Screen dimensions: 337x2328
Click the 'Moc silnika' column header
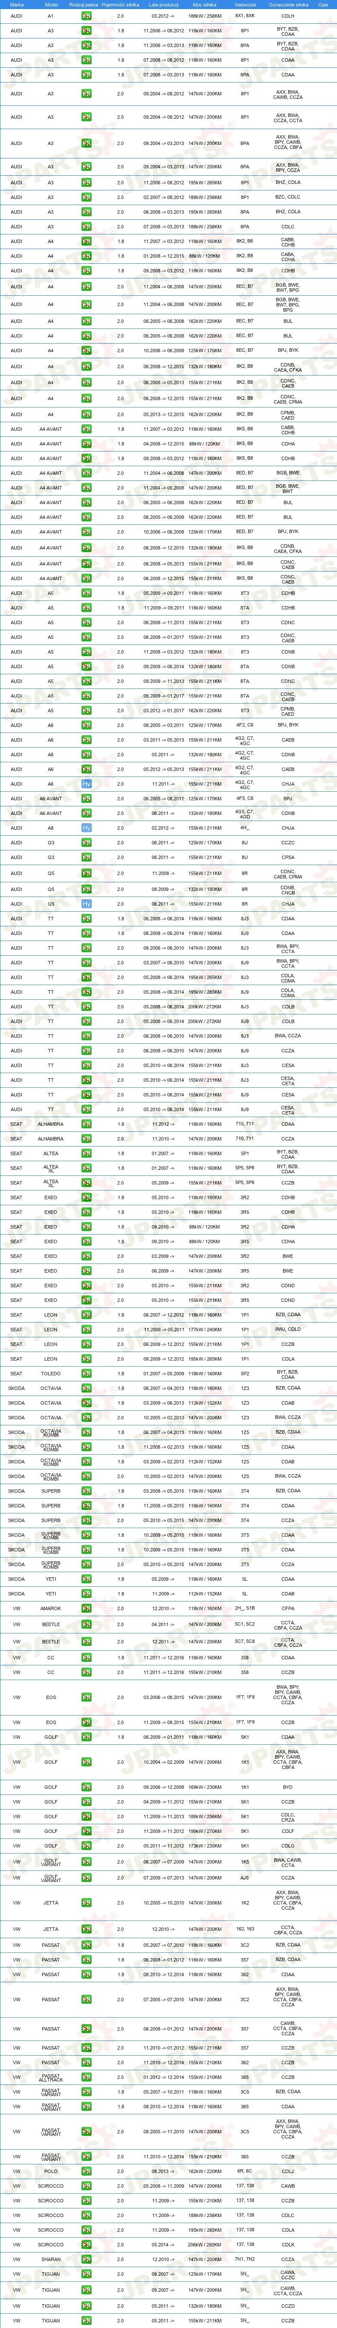[x=205, y=4]
